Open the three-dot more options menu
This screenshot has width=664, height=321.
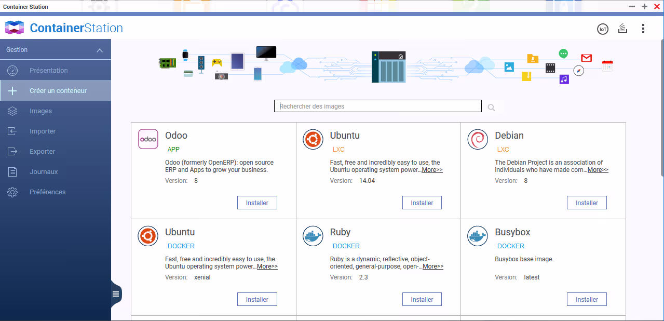[643, 29]
